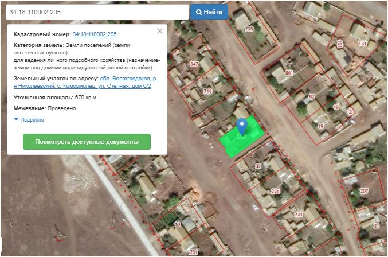Select parcel 207 on the map
This screenshot has height=257, width=388.
[x=363, y=190]
